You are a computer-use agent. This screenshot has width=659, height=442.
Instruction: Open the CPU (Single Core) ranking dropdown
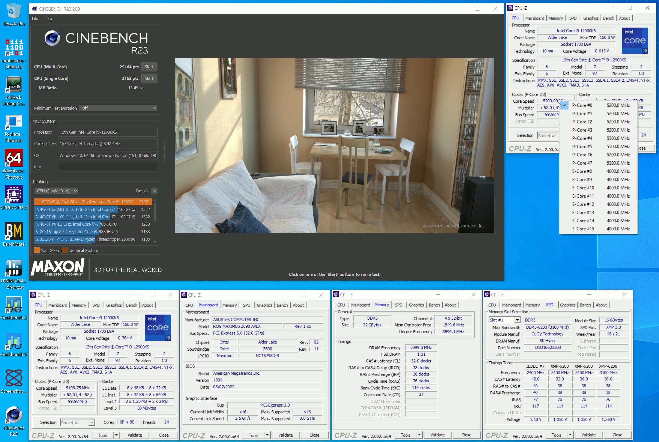pyautogui.click(x=56, y=191)
